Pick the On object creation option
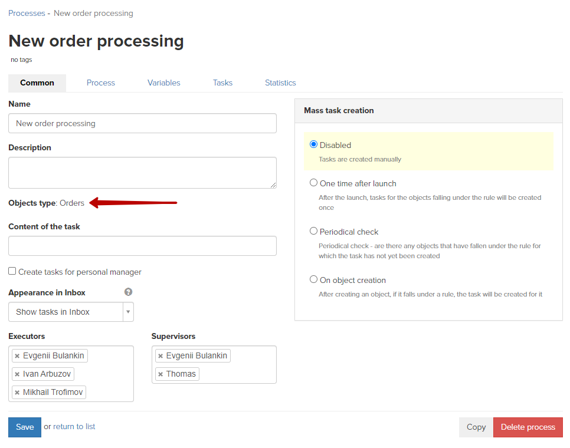 (x=313, y=279)
